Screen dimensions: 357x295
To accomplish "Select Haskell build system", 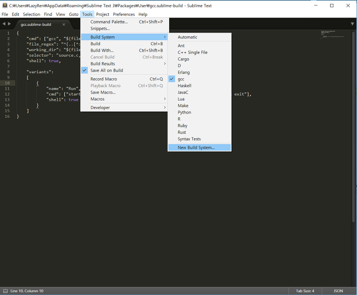I will click(199, 85).
